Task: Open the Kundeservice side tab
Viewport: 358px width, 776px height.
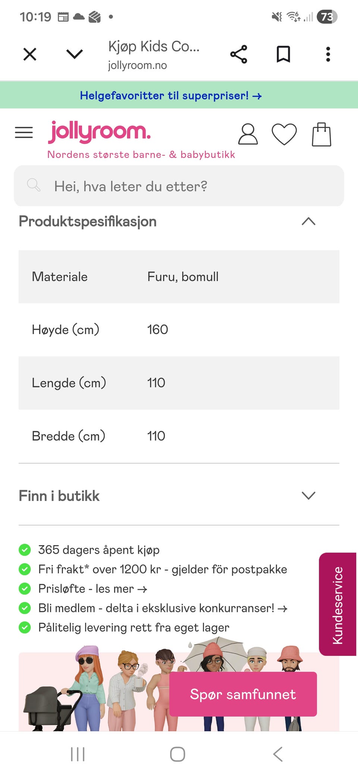Action: pos(337,604)
